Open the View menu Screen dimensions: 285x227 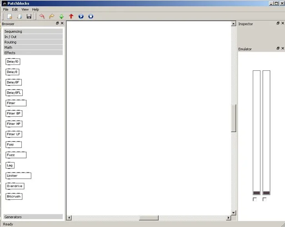point(25,10)
